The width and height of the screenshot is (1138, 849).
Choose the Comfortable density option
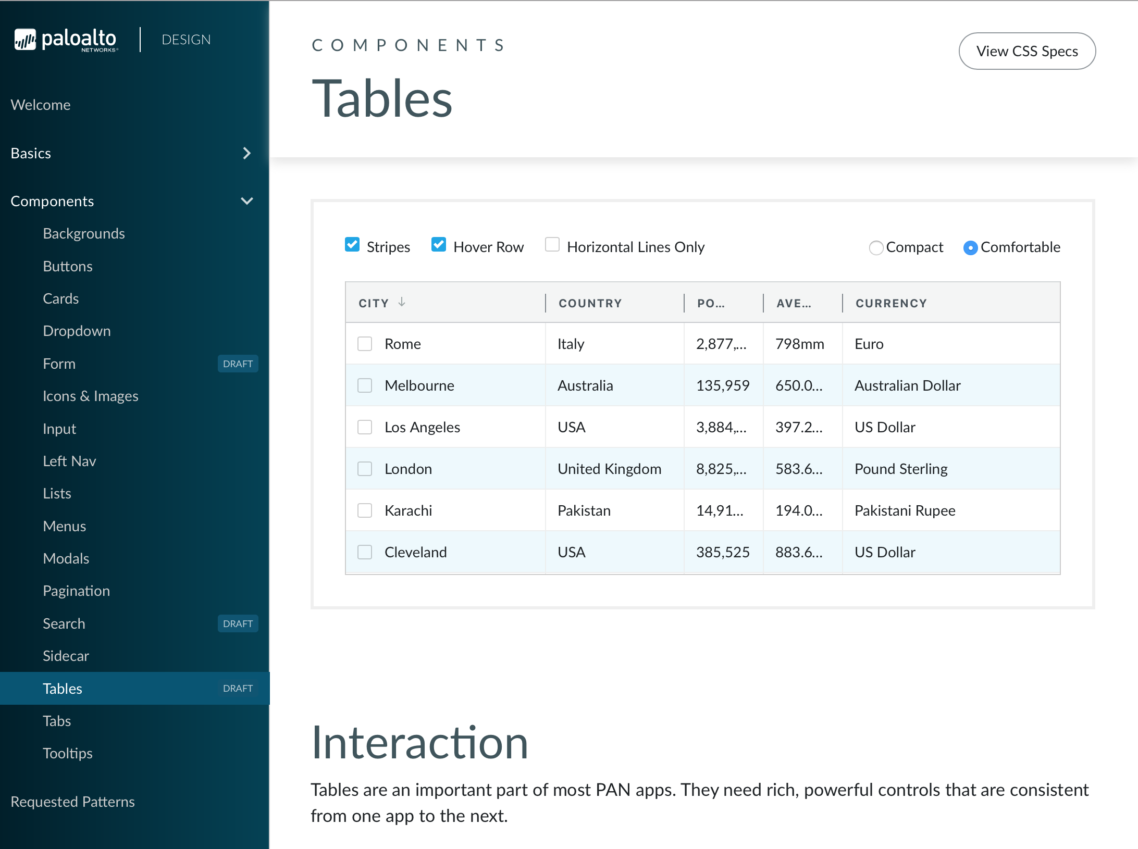point(970,248)
